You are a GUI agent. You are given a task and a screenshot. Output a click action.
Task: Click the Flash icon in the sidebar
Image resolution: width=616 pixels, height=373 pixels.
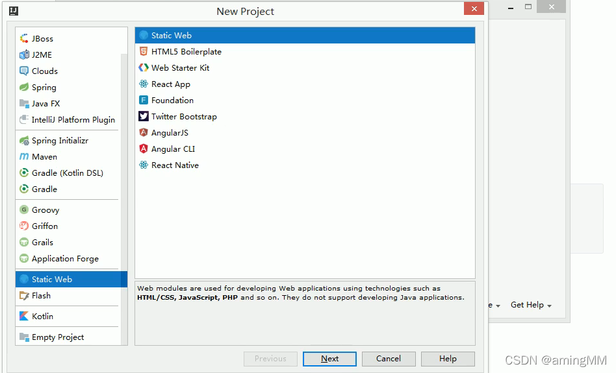tap(24, 295)
